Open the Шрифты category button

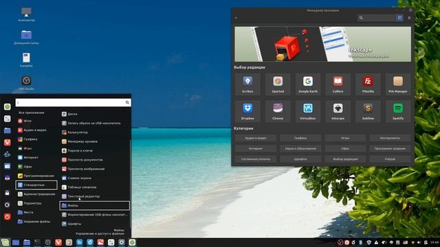coord(300,159)
